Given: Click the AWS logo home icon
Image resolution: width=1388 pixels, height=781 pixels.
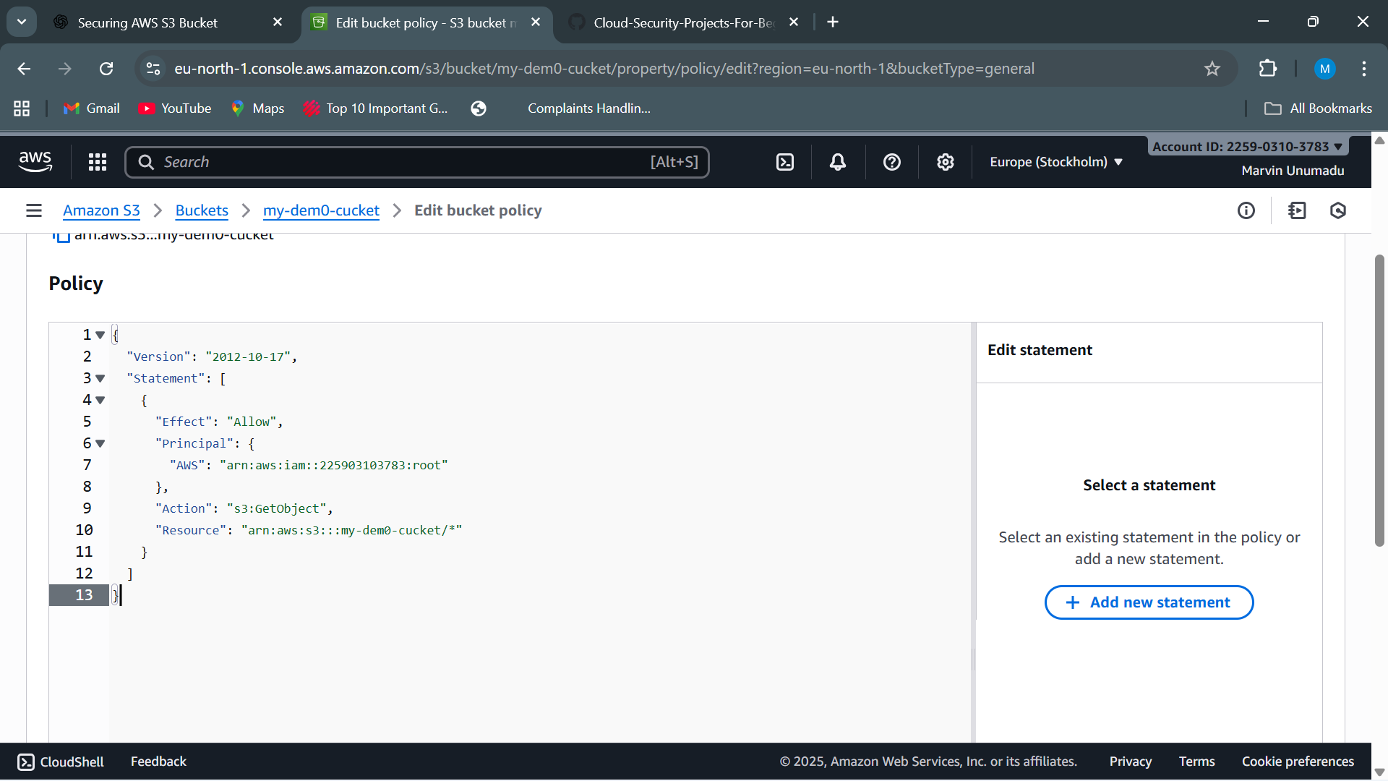Looking at the screenshot, I should (x=35, y=162).
